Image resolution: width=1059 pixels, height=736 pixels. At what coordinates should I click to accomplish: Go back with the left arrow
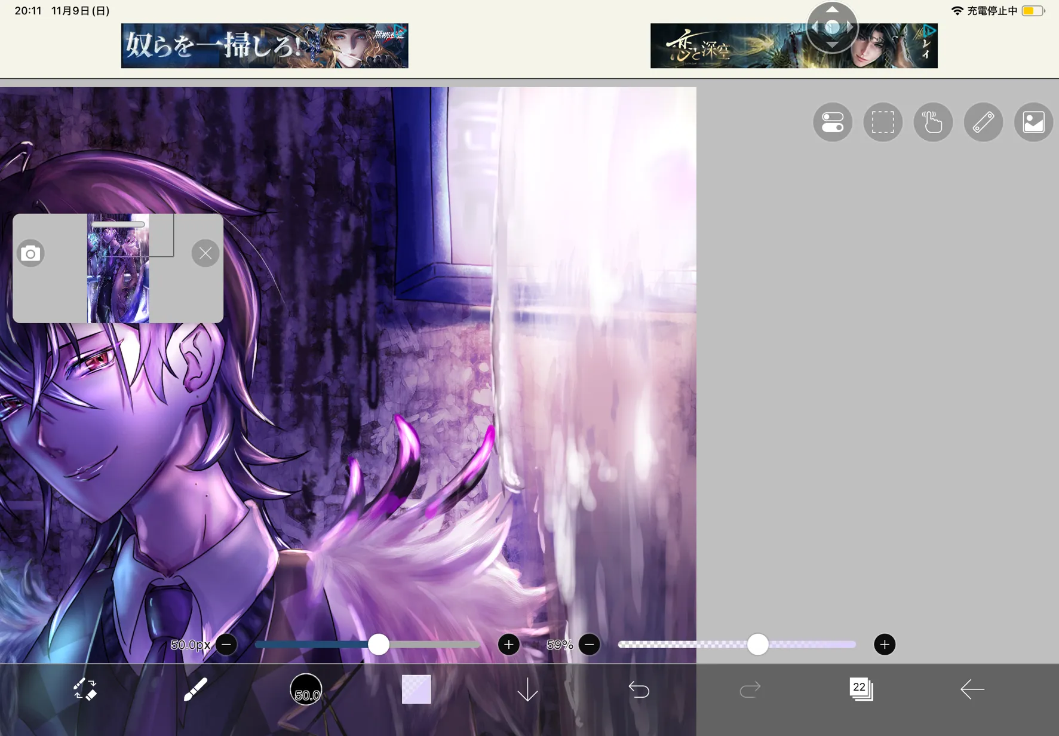[x=972, y=689]
